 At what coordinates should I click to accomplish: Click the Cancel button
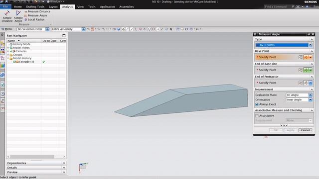305,130
